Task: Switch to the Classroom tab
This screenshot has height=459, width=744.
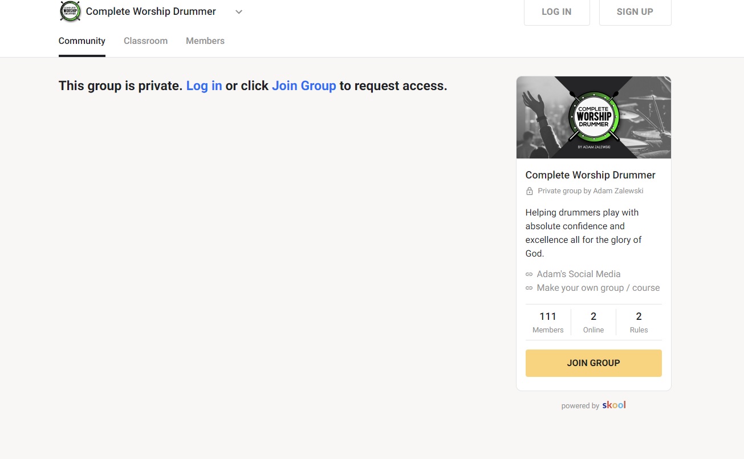Action: 145,40
